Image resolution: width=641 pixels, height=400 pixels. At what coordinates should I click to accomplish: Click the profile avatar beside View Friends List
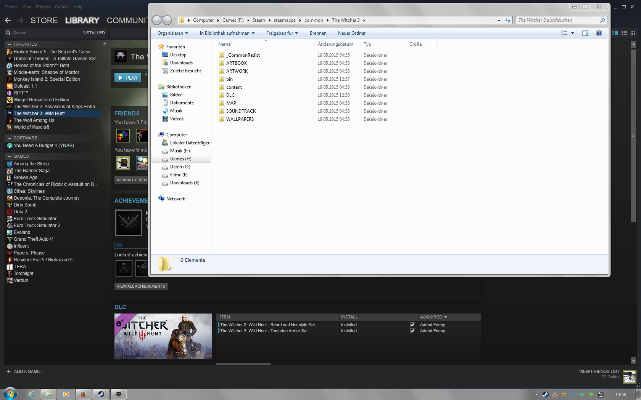click(x=629, y=376)
